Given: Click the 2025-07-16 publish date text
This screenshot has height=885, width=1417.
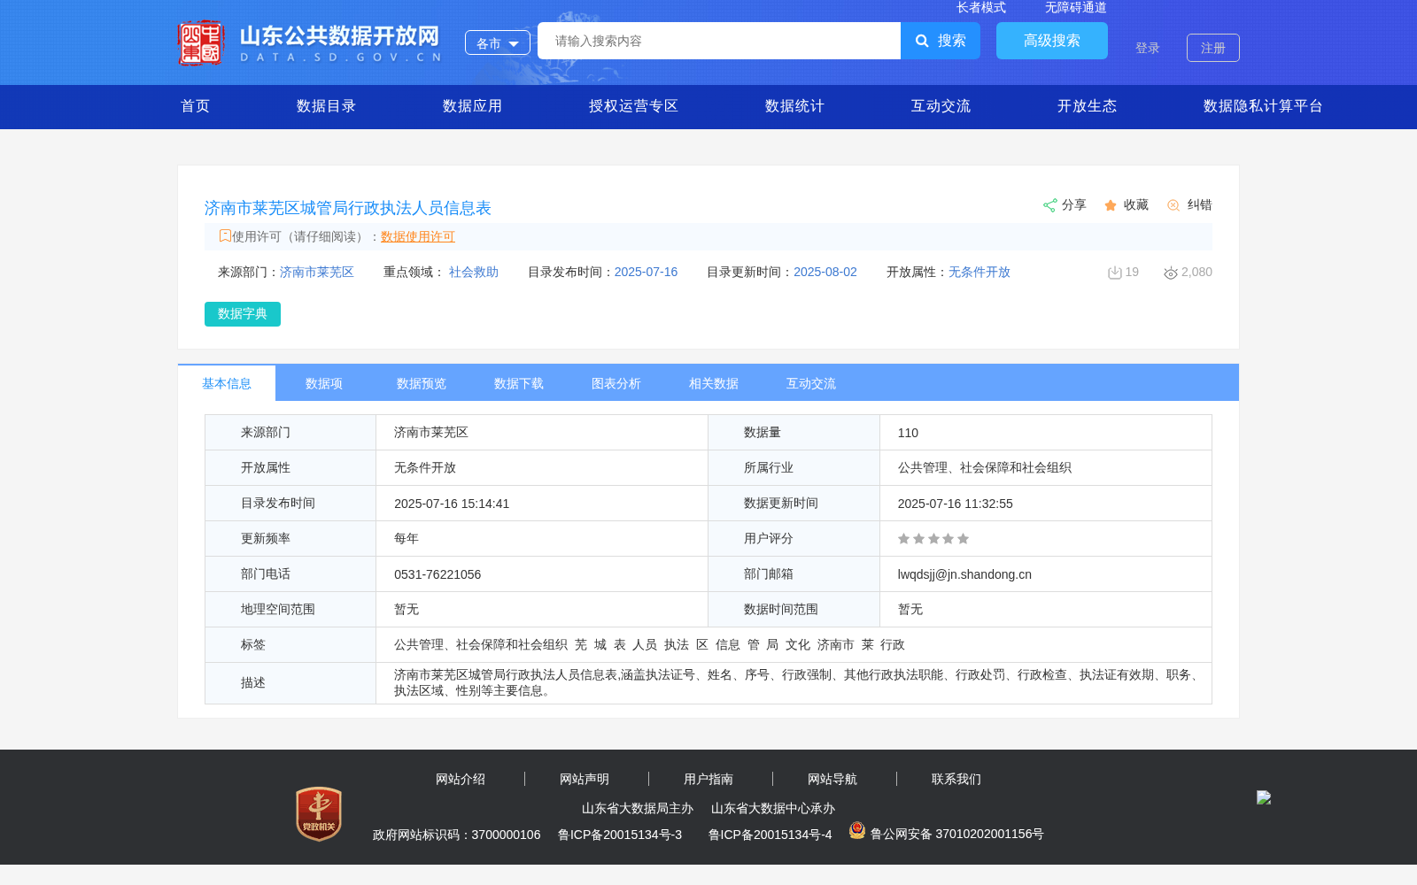Looking at the screenshot, I should [x=646, y=272].
